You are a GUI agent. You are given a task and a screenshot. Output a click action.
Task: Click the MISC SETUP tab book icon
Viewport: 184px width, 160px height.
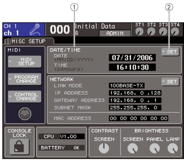point(7,41)
